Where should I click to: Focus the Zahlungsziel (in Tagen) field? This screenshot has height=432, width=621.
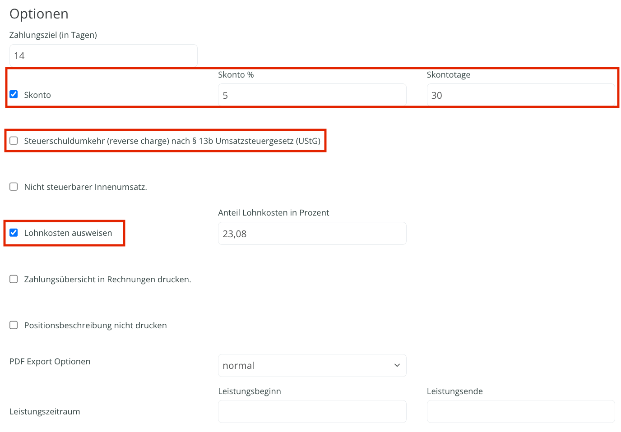tap(103, 55)
